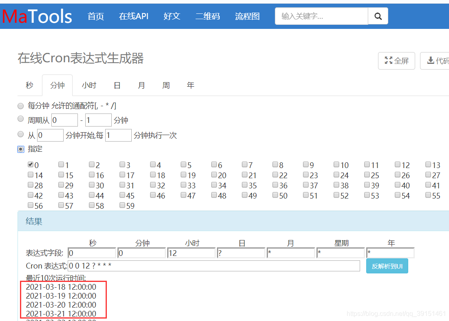The width and height of the screenshot is (449, 321).
Task: Check the minute 30 checkbox
Action: click(92, 185)
